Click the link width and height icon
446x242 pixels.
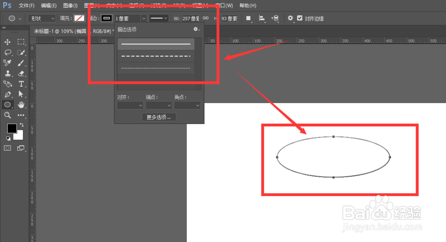click(x=206, y=18)
